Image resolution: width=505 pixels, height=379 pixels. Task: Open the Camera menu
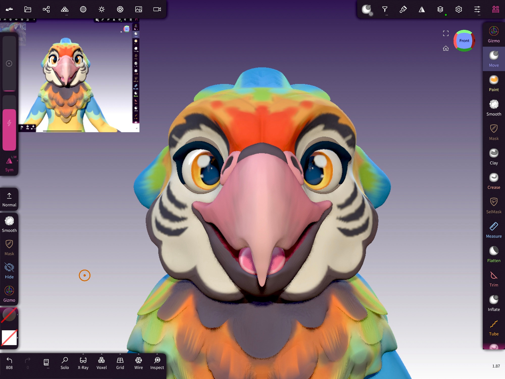point(157,9)
